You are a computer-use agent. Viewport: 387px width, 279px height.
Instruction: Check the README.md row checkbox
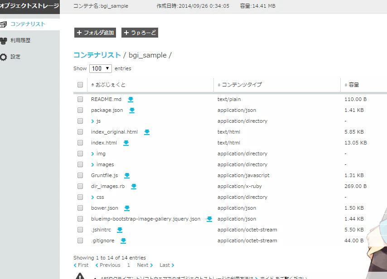80,99
